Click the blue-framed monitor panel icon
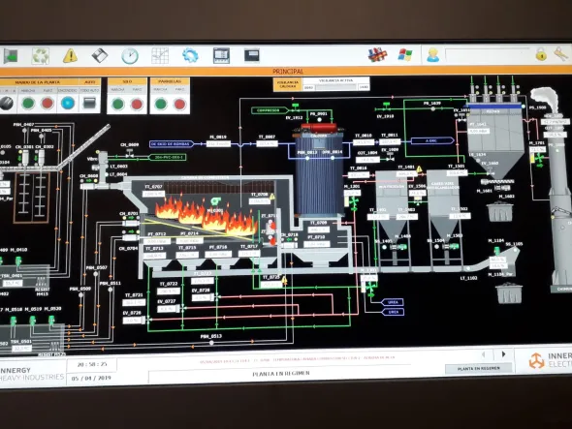This screenshot has height=429, width=572. click(221, 55)
